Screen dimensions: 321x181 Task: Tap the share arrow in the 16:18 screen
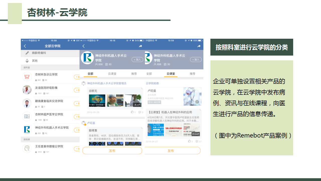140,46
